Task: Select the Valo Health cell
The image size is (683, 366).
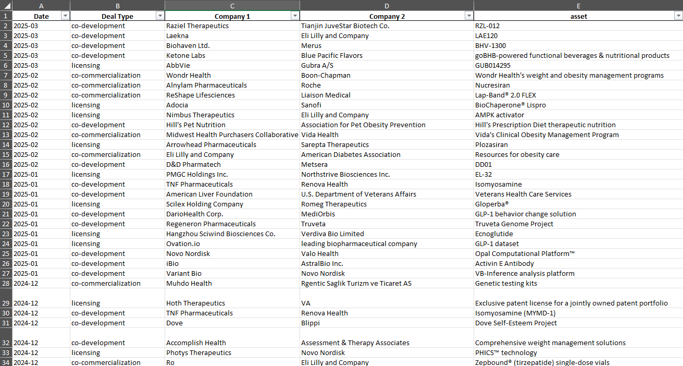Action: [387, 254]
